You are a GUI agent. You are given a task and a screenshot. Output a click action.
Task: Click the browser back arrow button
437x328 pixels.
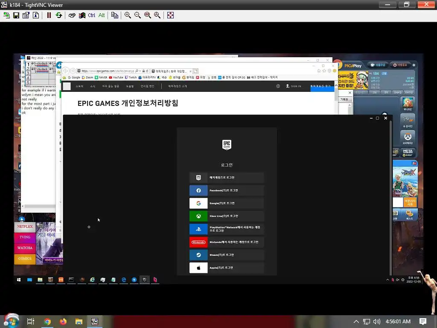click(65, 71)
